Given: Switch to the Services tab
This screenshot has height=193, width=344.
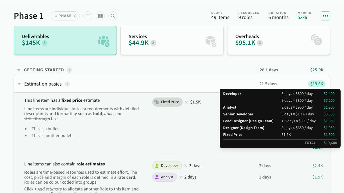Looking at the screenshot, I should (172, 40).
